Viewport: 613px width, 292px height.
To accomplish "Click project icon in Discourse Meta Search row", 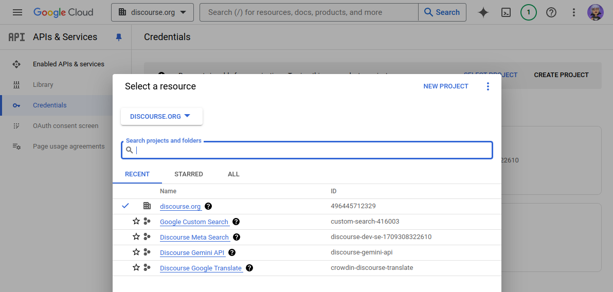I will coord(147,236).
